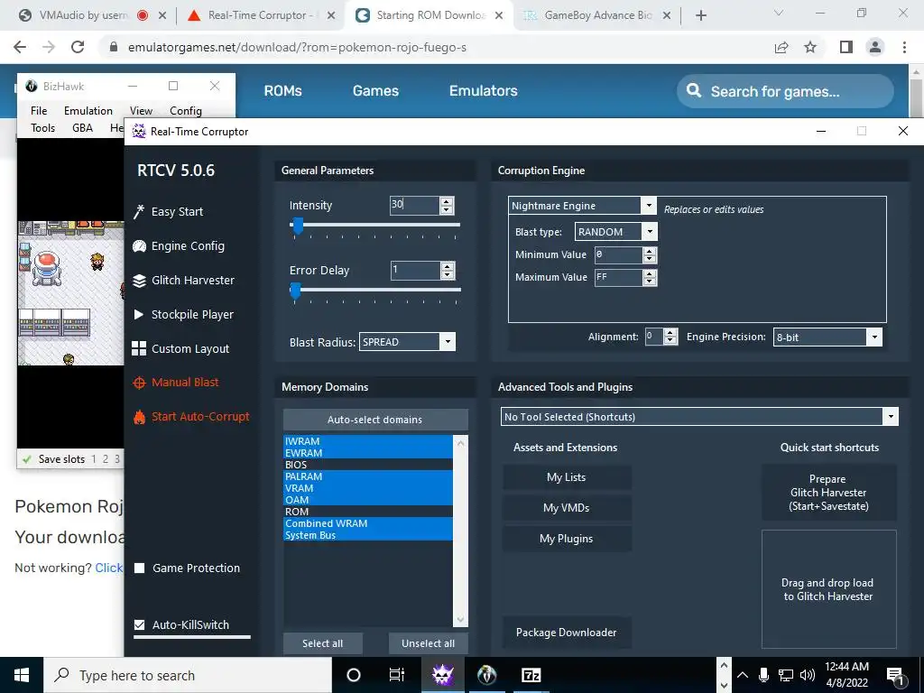924x693 pixels.
Task: Open Engine Precision dropdown
Action: 874,337
